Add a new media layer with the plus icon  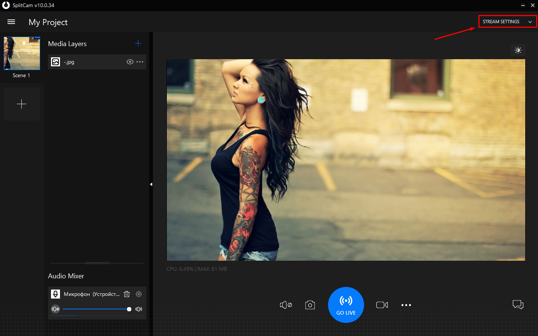(x=138, y=43)
